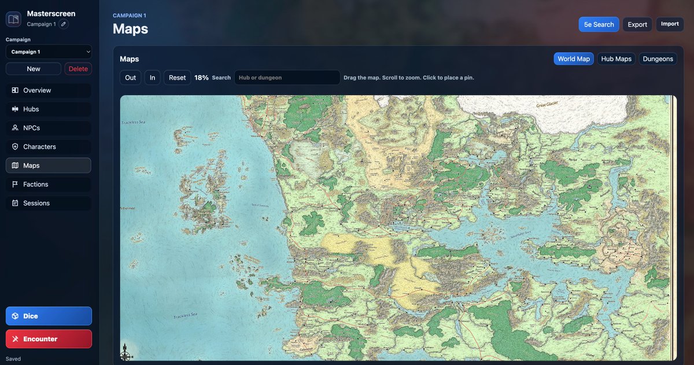Click the compass rose on the map
Image resolution: width=694 pixels, height=365 pixels.
click(126, 352)
